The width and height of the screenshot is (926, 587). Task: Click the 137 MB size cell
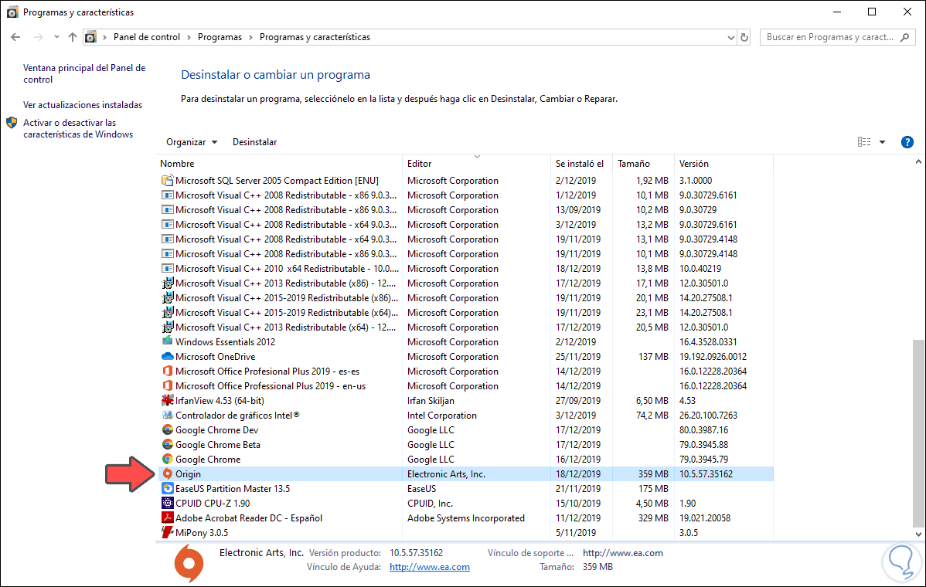tap(653, 356)
